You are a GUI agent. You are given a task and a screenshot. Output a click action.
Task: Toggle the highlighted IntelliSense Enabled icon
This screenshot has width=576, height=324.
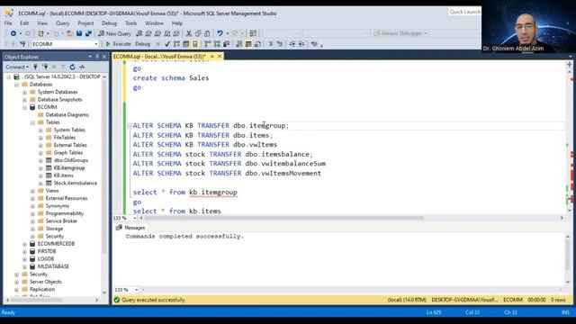(x=195, y=44)
